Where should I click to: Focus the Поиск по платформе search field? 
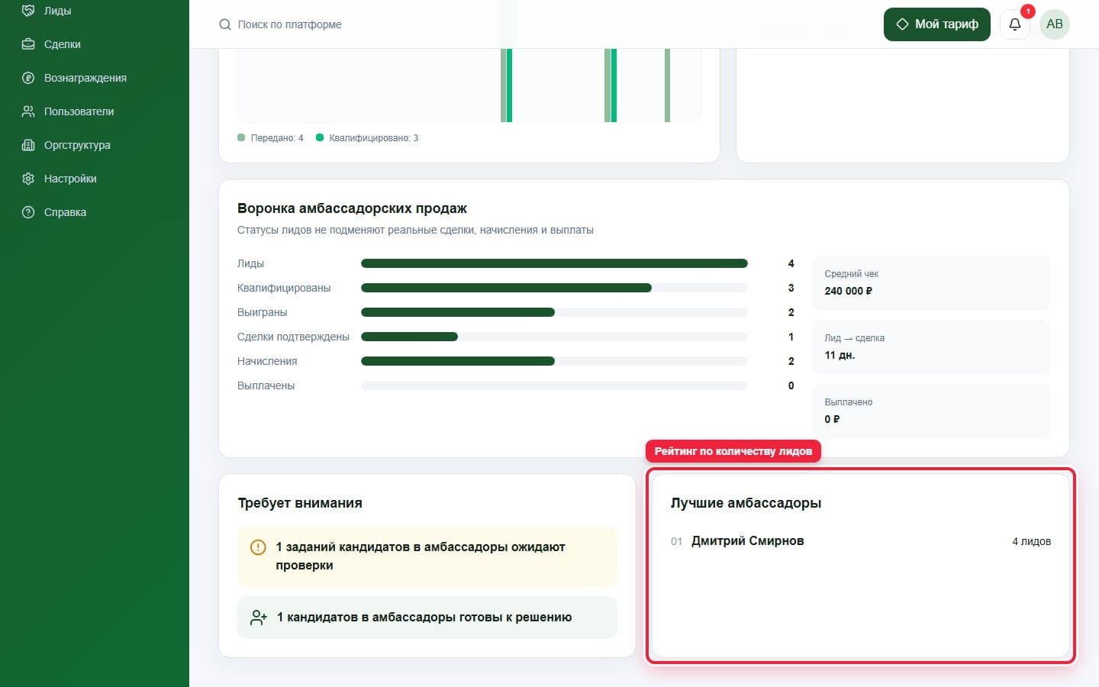click(290, 24)
